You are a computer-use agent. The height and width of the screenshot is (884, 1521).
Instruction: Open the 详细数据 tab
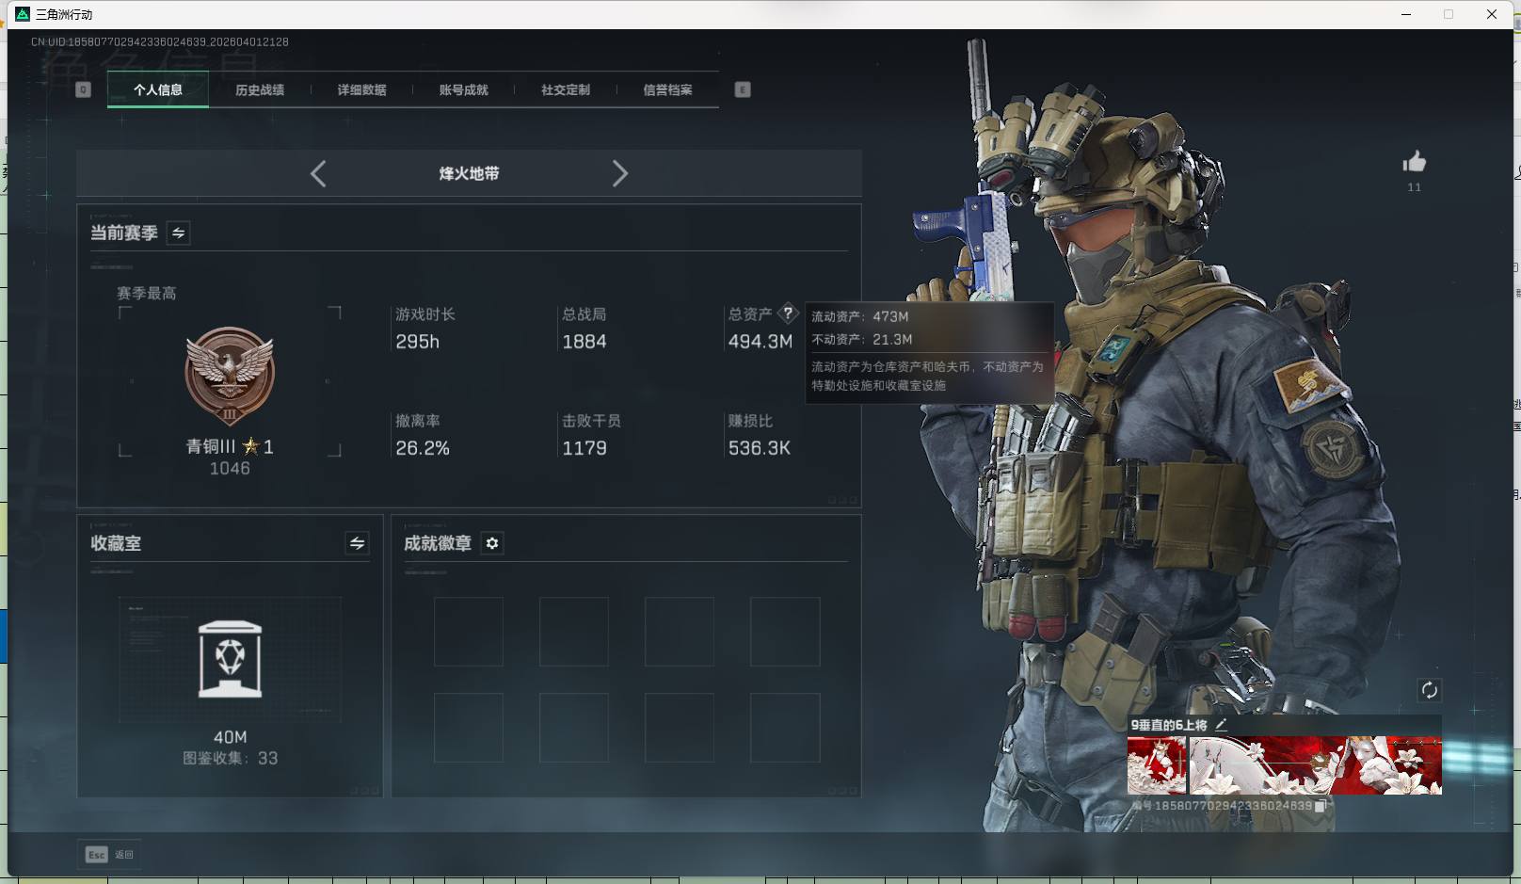(x=361, y=90)
